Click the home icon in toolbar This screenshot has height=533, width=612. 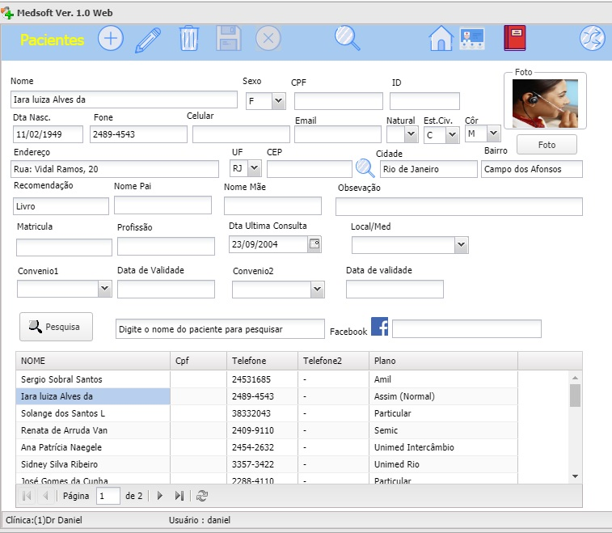441,39
